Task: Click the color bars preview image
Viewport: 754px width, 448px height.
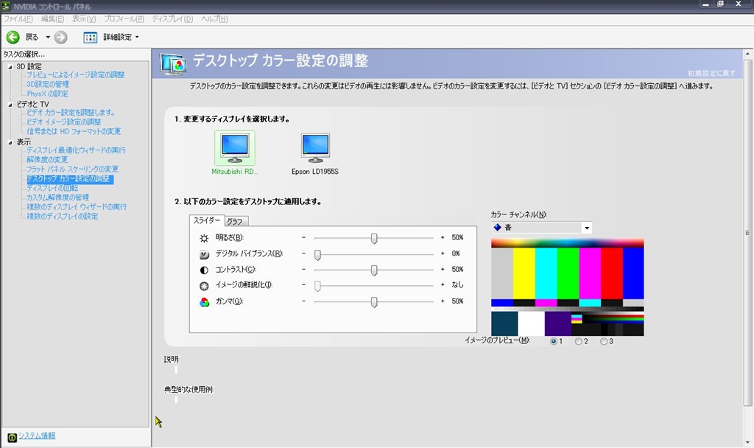Action: click(x=568, y=287)
